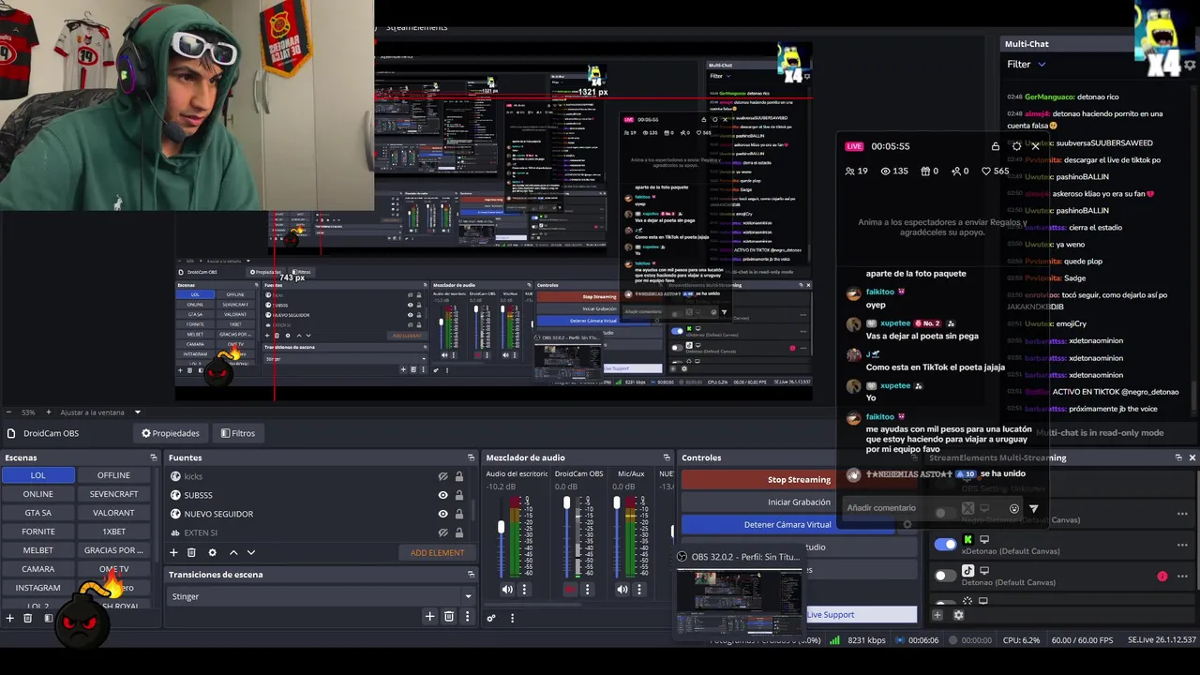Open Audio del escritorio channel options menu

[x=524, y=590]
